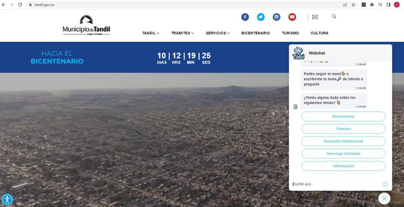Choose Información option in webchat
This screenshot has height=207, width=404.
tap(343, 166)
